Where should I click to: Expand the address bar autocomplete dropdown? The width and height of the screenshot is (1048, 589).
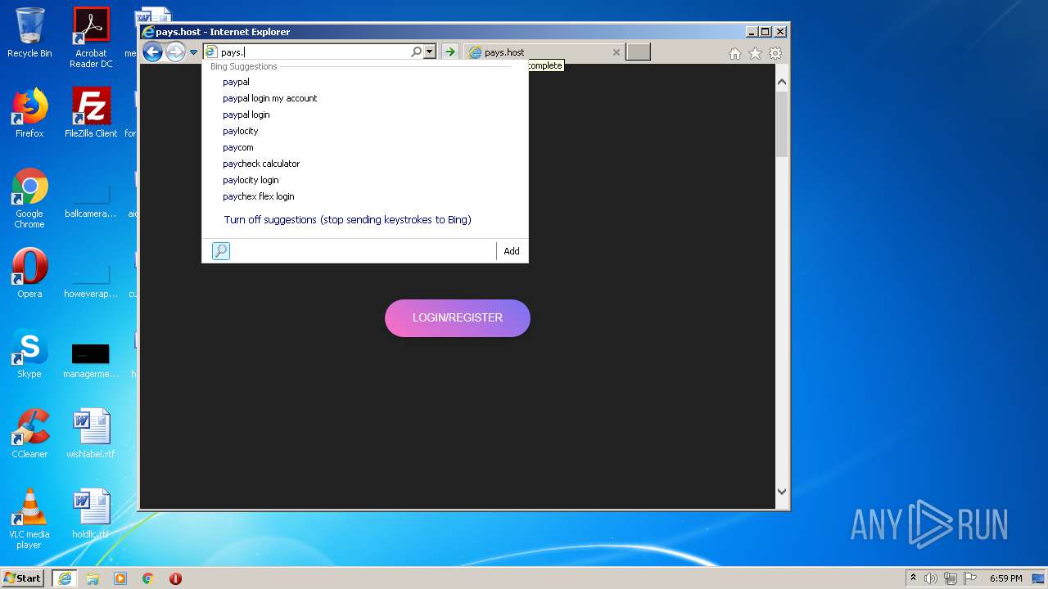click(x=429, y=52)
